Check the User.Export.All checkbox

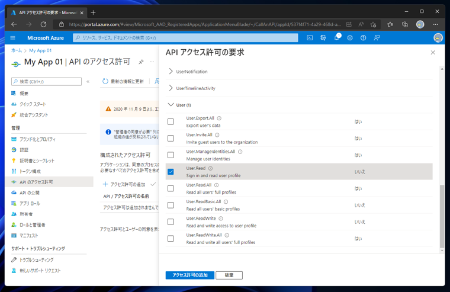(171, 122)
